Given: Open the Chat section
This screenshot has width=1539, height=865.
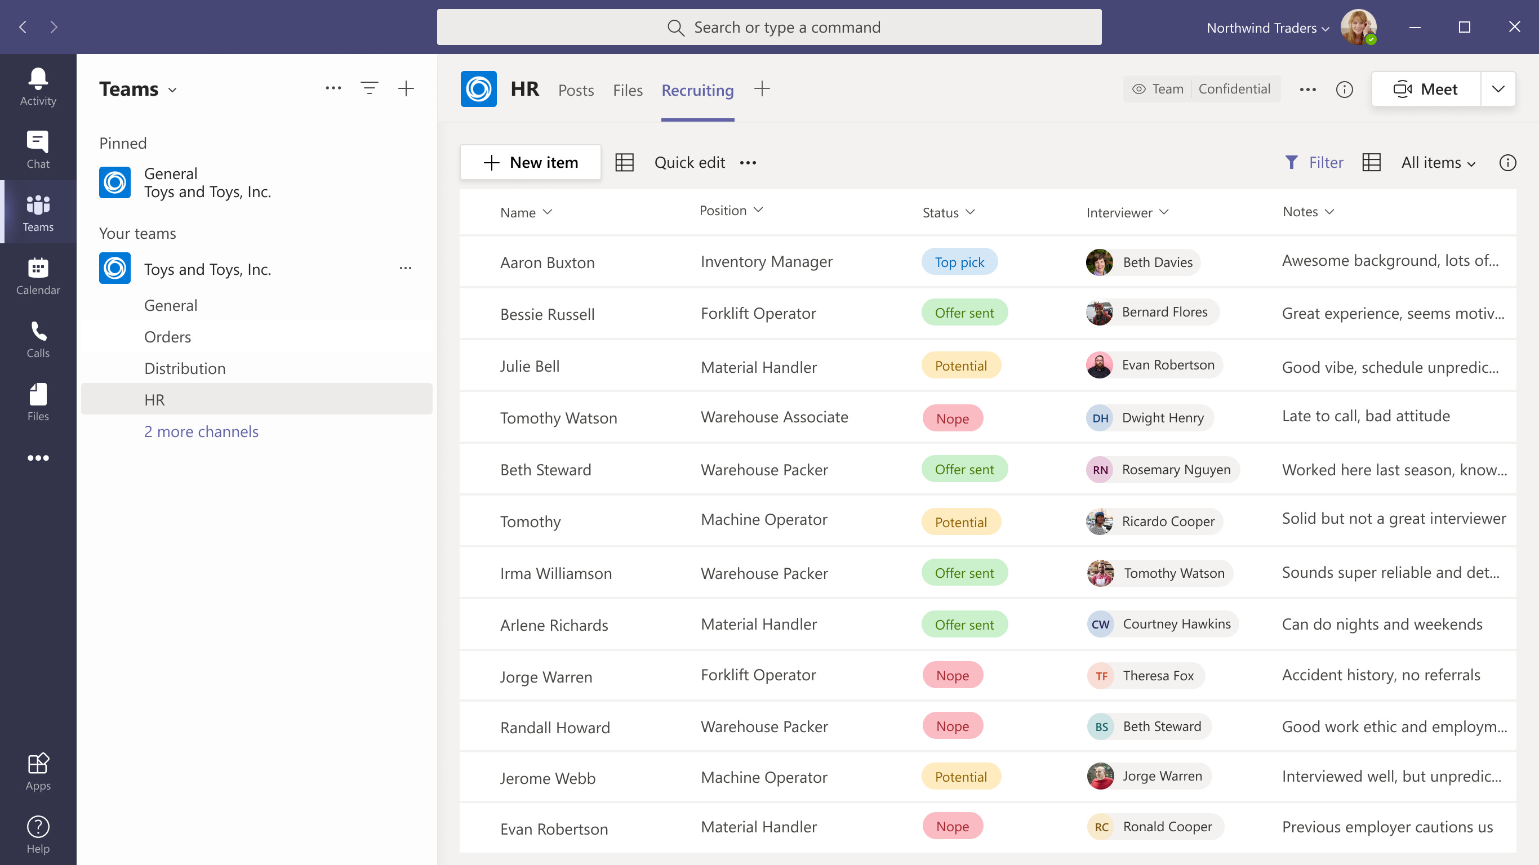Looking at the screenshot, I should click(x=38, y=148).
